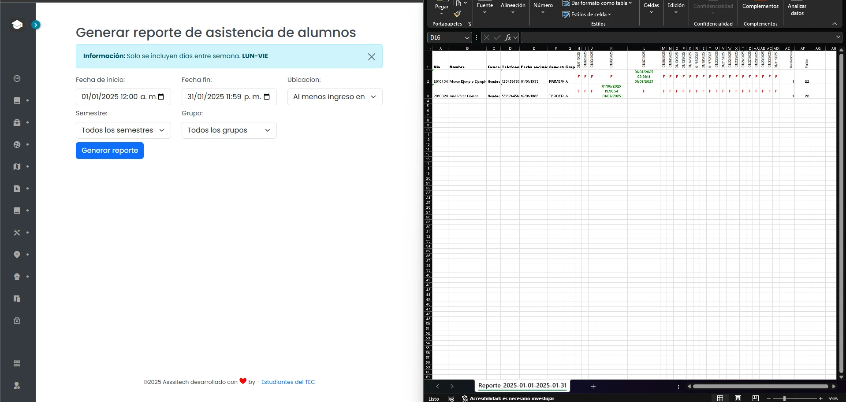Viewport: 846px width, 402px height.
Task: Open Dar formato como tabla menu
Action: (x=597, y=3)
